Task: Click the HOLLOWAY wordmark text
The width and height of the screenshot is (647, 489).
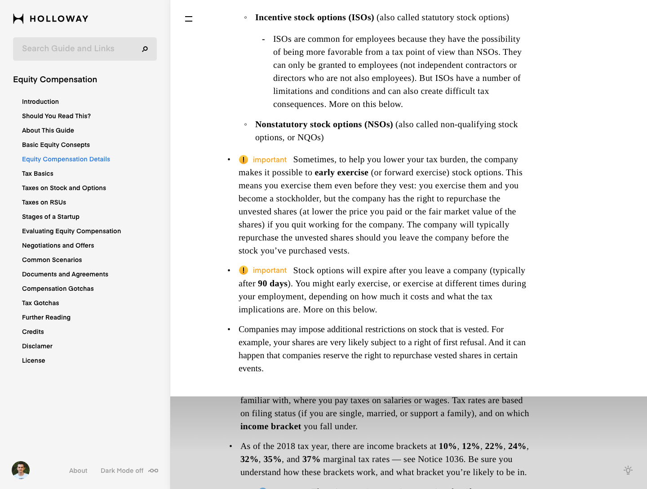Action: pyautogui.click(x=59, y=19)
